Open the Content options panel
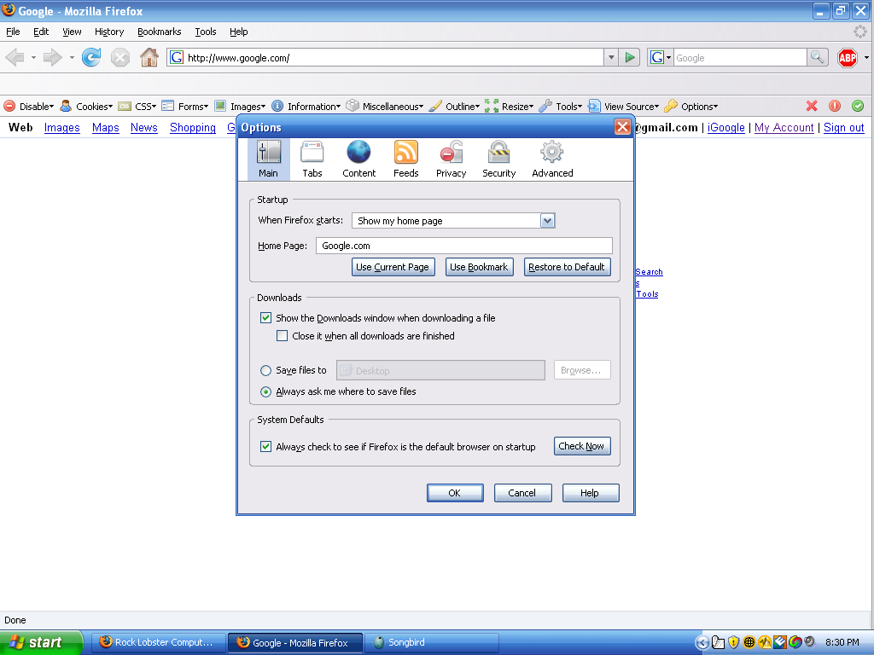 pos(359,159)
